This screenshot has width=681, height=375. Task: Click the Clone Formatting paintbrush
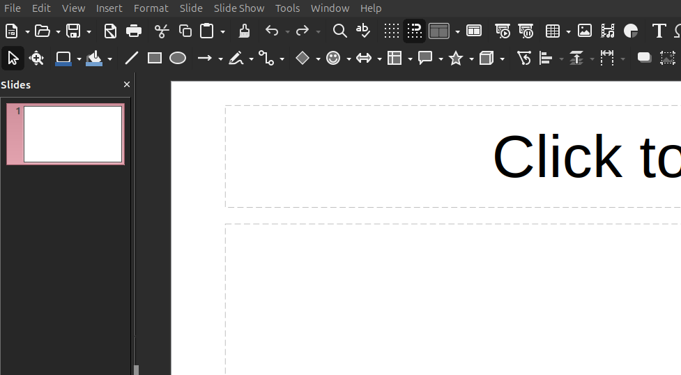coord(244,31)
